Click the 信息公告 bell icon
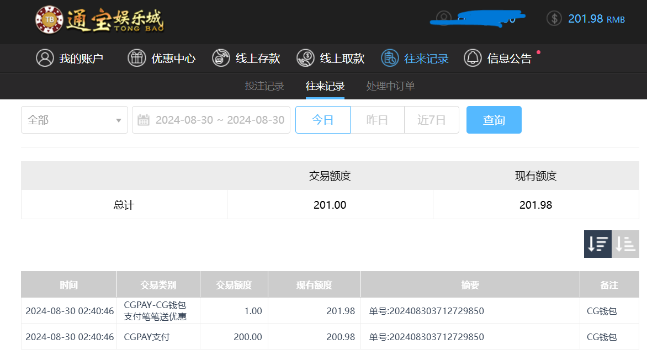The image size is (647, 360). (x=473, y=58)
